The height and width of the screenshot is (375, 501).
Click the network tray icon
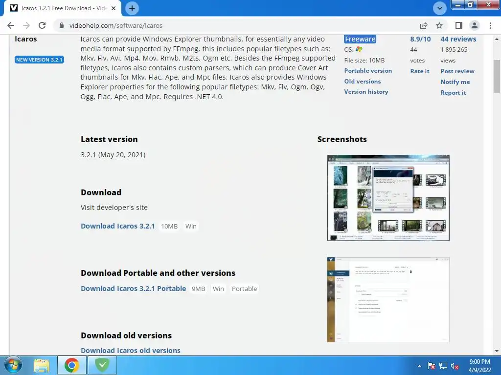click(443, 366)
